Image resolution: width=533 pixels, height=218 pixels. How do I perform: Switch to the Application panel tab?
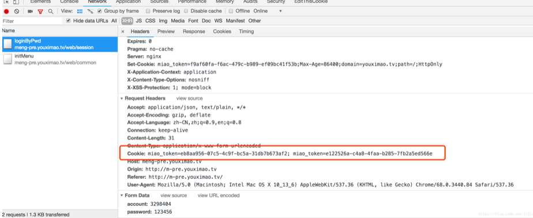(x=129, y=2)
